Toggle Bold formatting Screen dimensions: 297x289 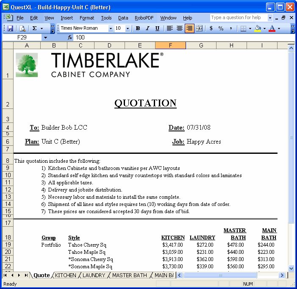pyautogui.click(x=138, y=28)
